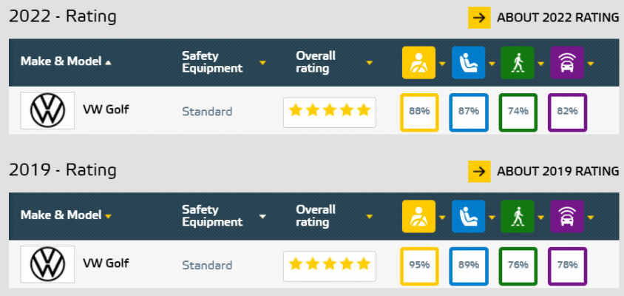Click the VW logo in the 2022 row
The height and width of the screenshot is (296, 624).
47,110
